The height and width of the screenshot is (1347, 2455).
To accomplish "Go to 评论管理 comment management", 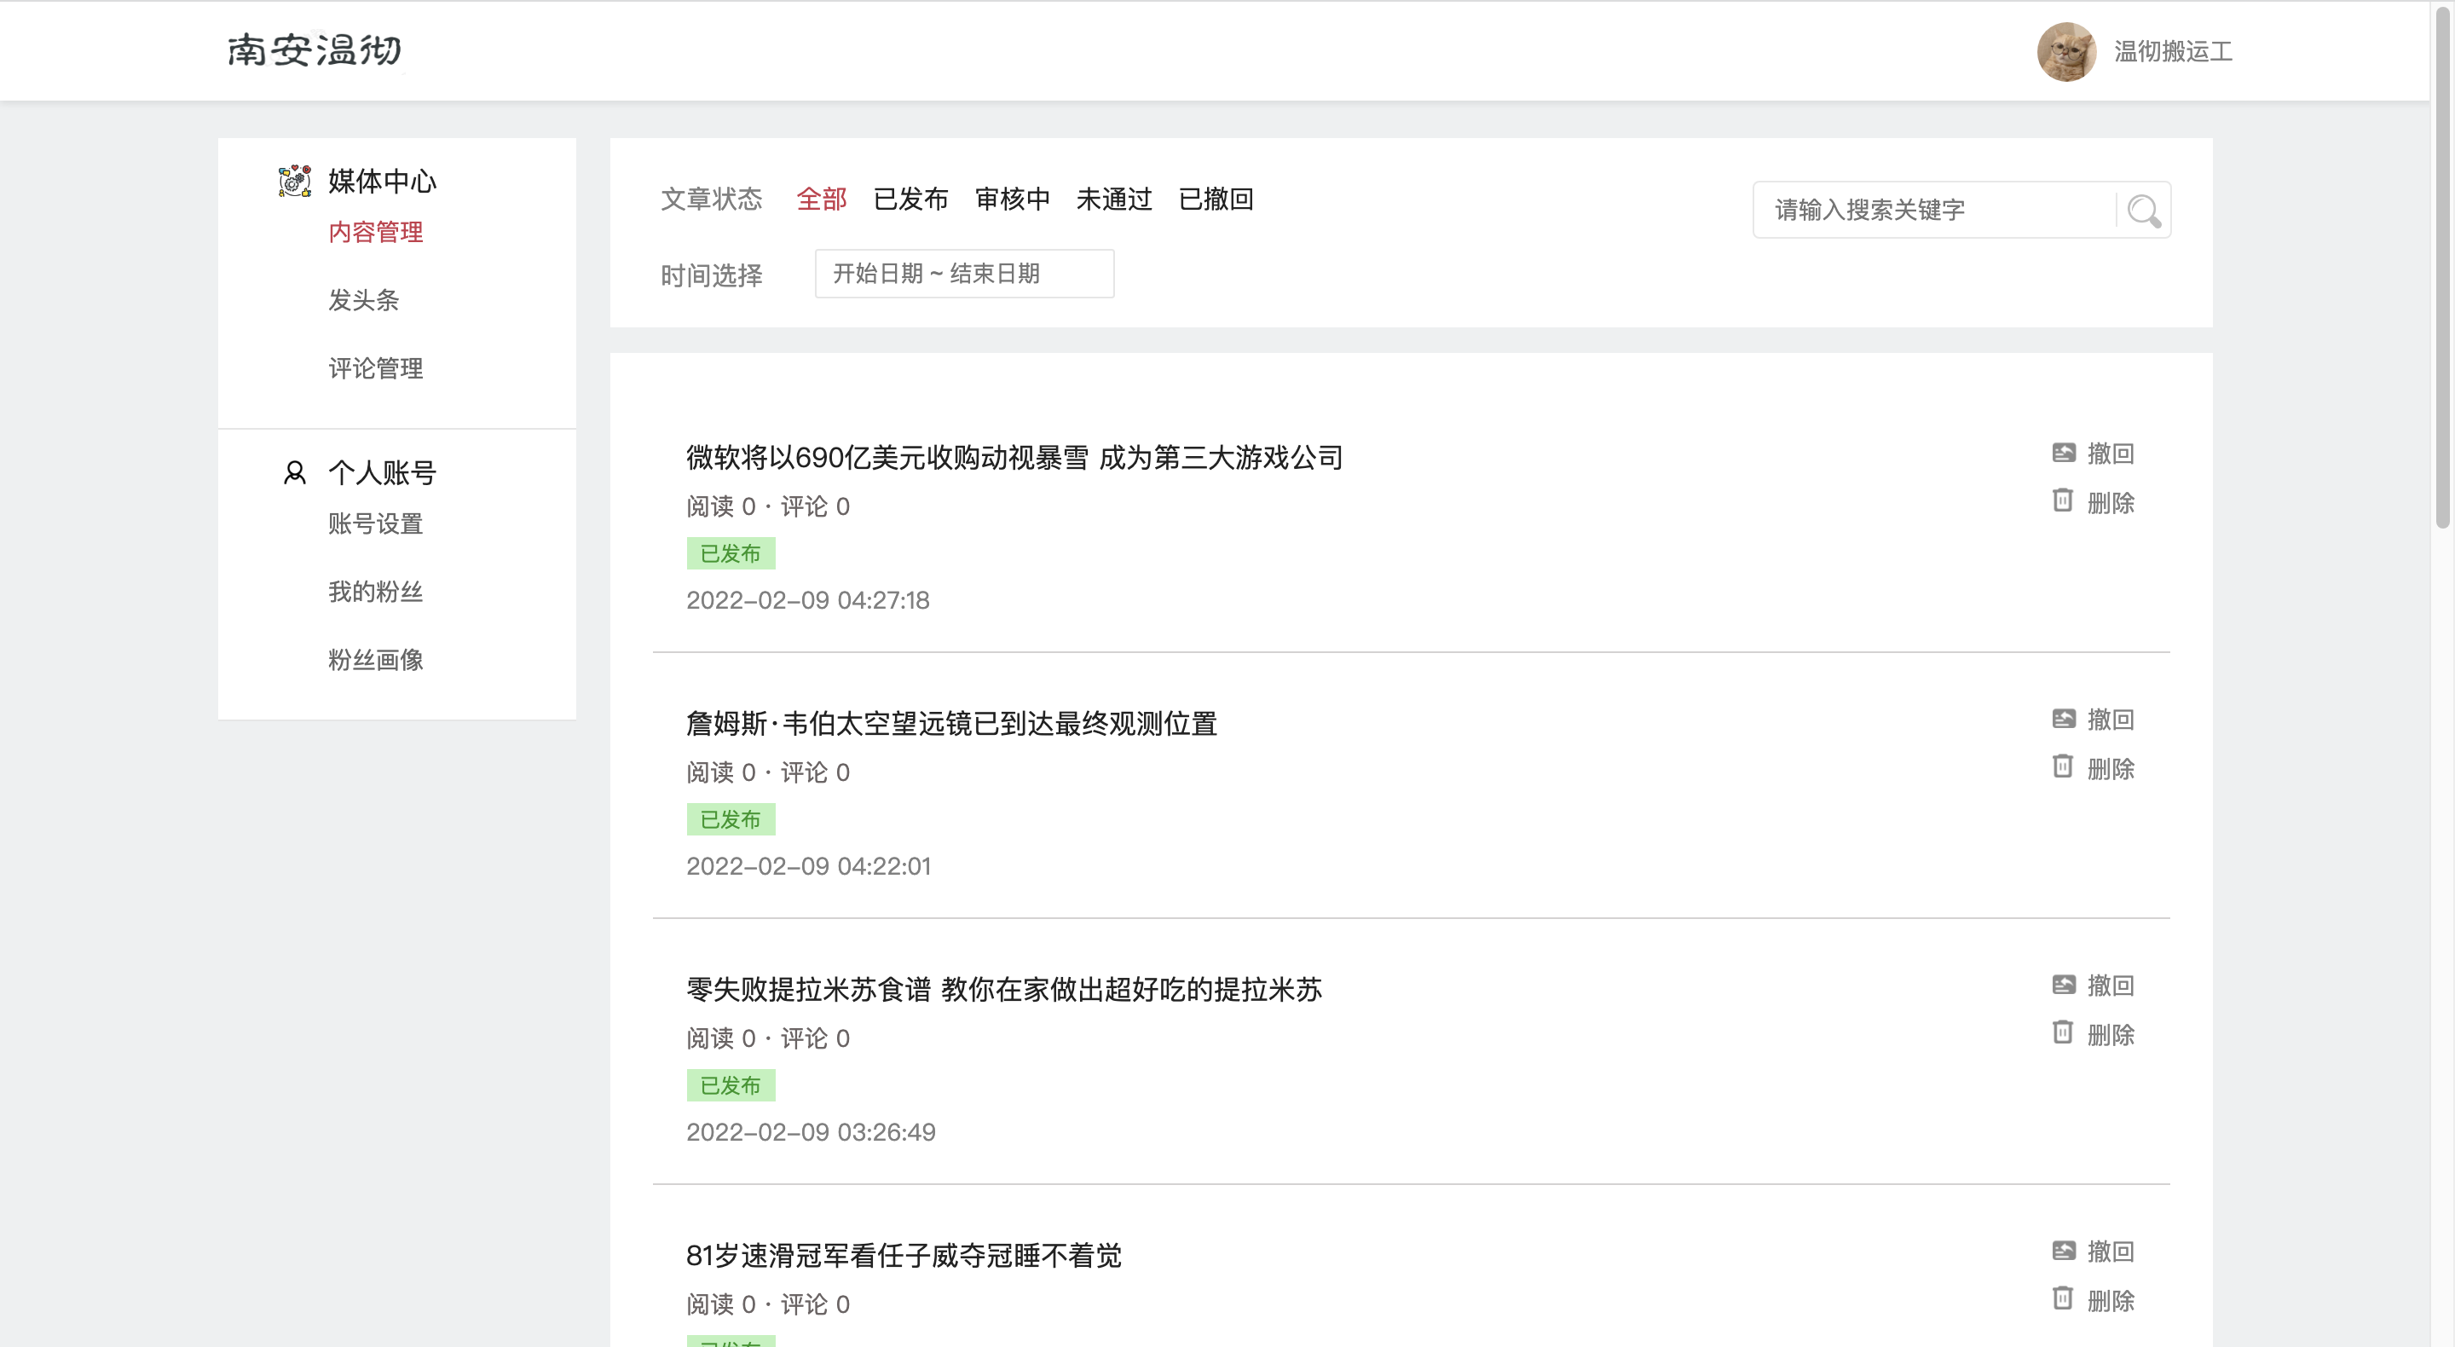I will (375, 369).
